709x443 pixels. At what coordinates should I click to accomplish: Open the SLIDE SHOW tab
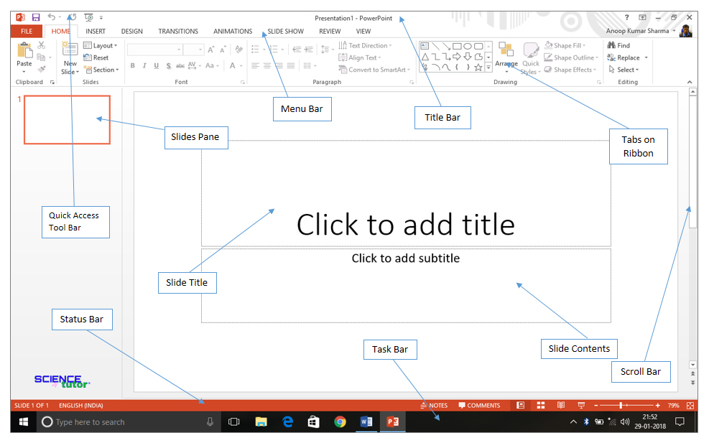(x=284, y=31)
